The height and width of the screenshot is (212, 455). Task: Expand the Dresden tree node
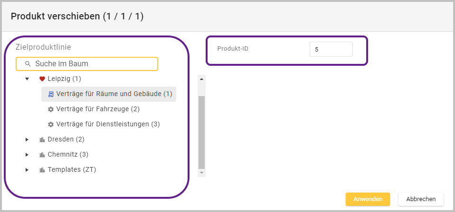click(x=27, y=140)
